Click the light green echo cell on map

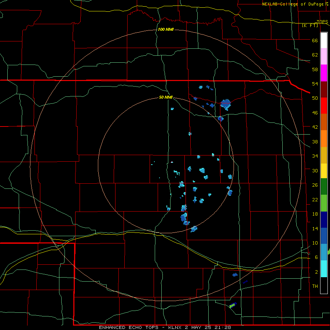coord(232,305)
